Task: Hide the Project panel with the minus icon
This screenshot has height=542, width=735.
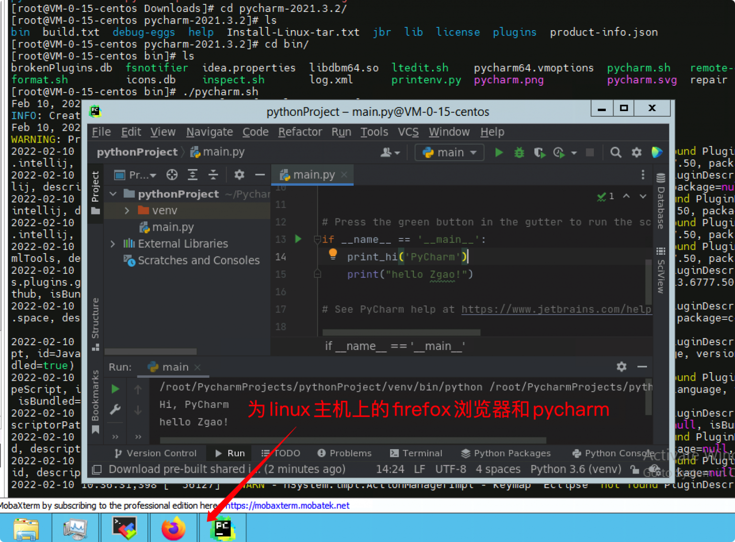Action: (260, 175)
